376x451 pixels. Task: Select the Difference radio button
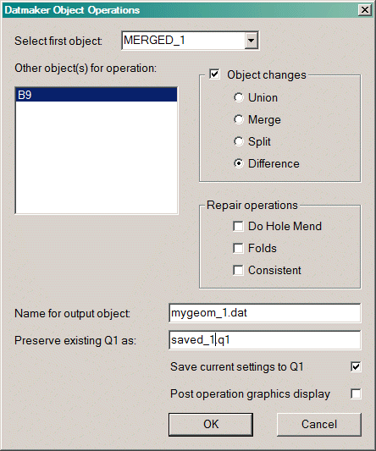click(239, 163)
